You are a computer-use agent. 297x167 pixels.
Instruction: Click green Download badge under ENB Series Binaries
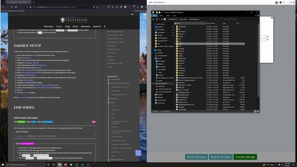click(x=21, y=122)
